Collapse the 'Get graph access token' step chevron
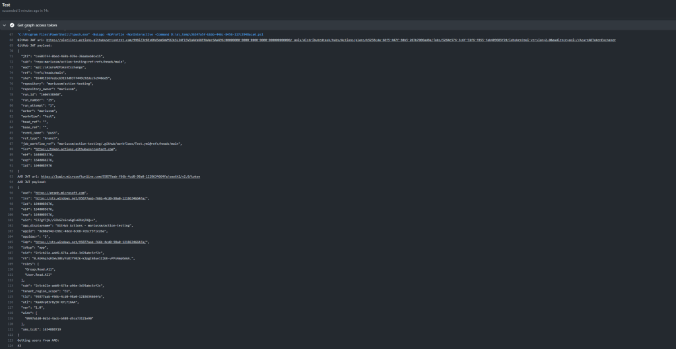 click(5, 24)
